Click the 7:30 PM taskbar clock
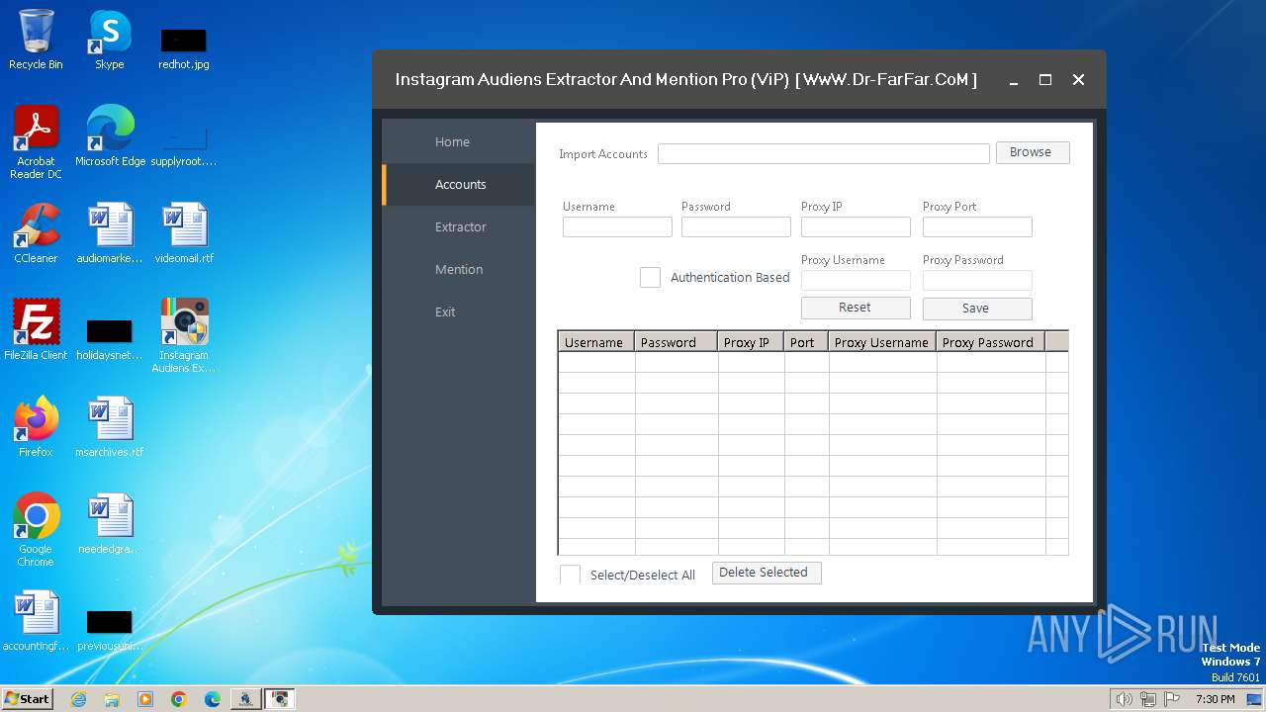Viewport: 1266px width, 712px height. click(x=1215, y=699)
